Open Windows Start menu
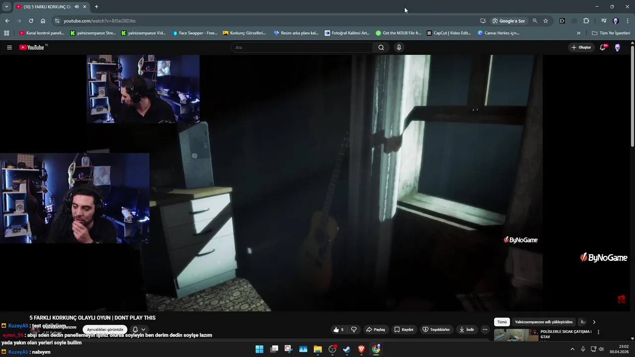Viewport: 635px width, 357px height. click(x=259, y=349)
